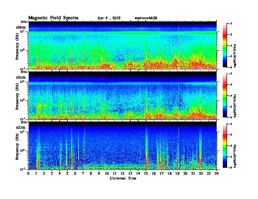Click the "Universal Time" axis label

point(123,178)
